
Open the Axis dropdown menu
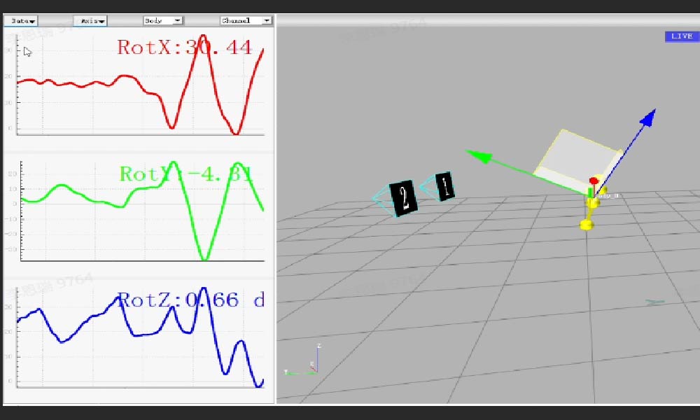click(90, 21)
